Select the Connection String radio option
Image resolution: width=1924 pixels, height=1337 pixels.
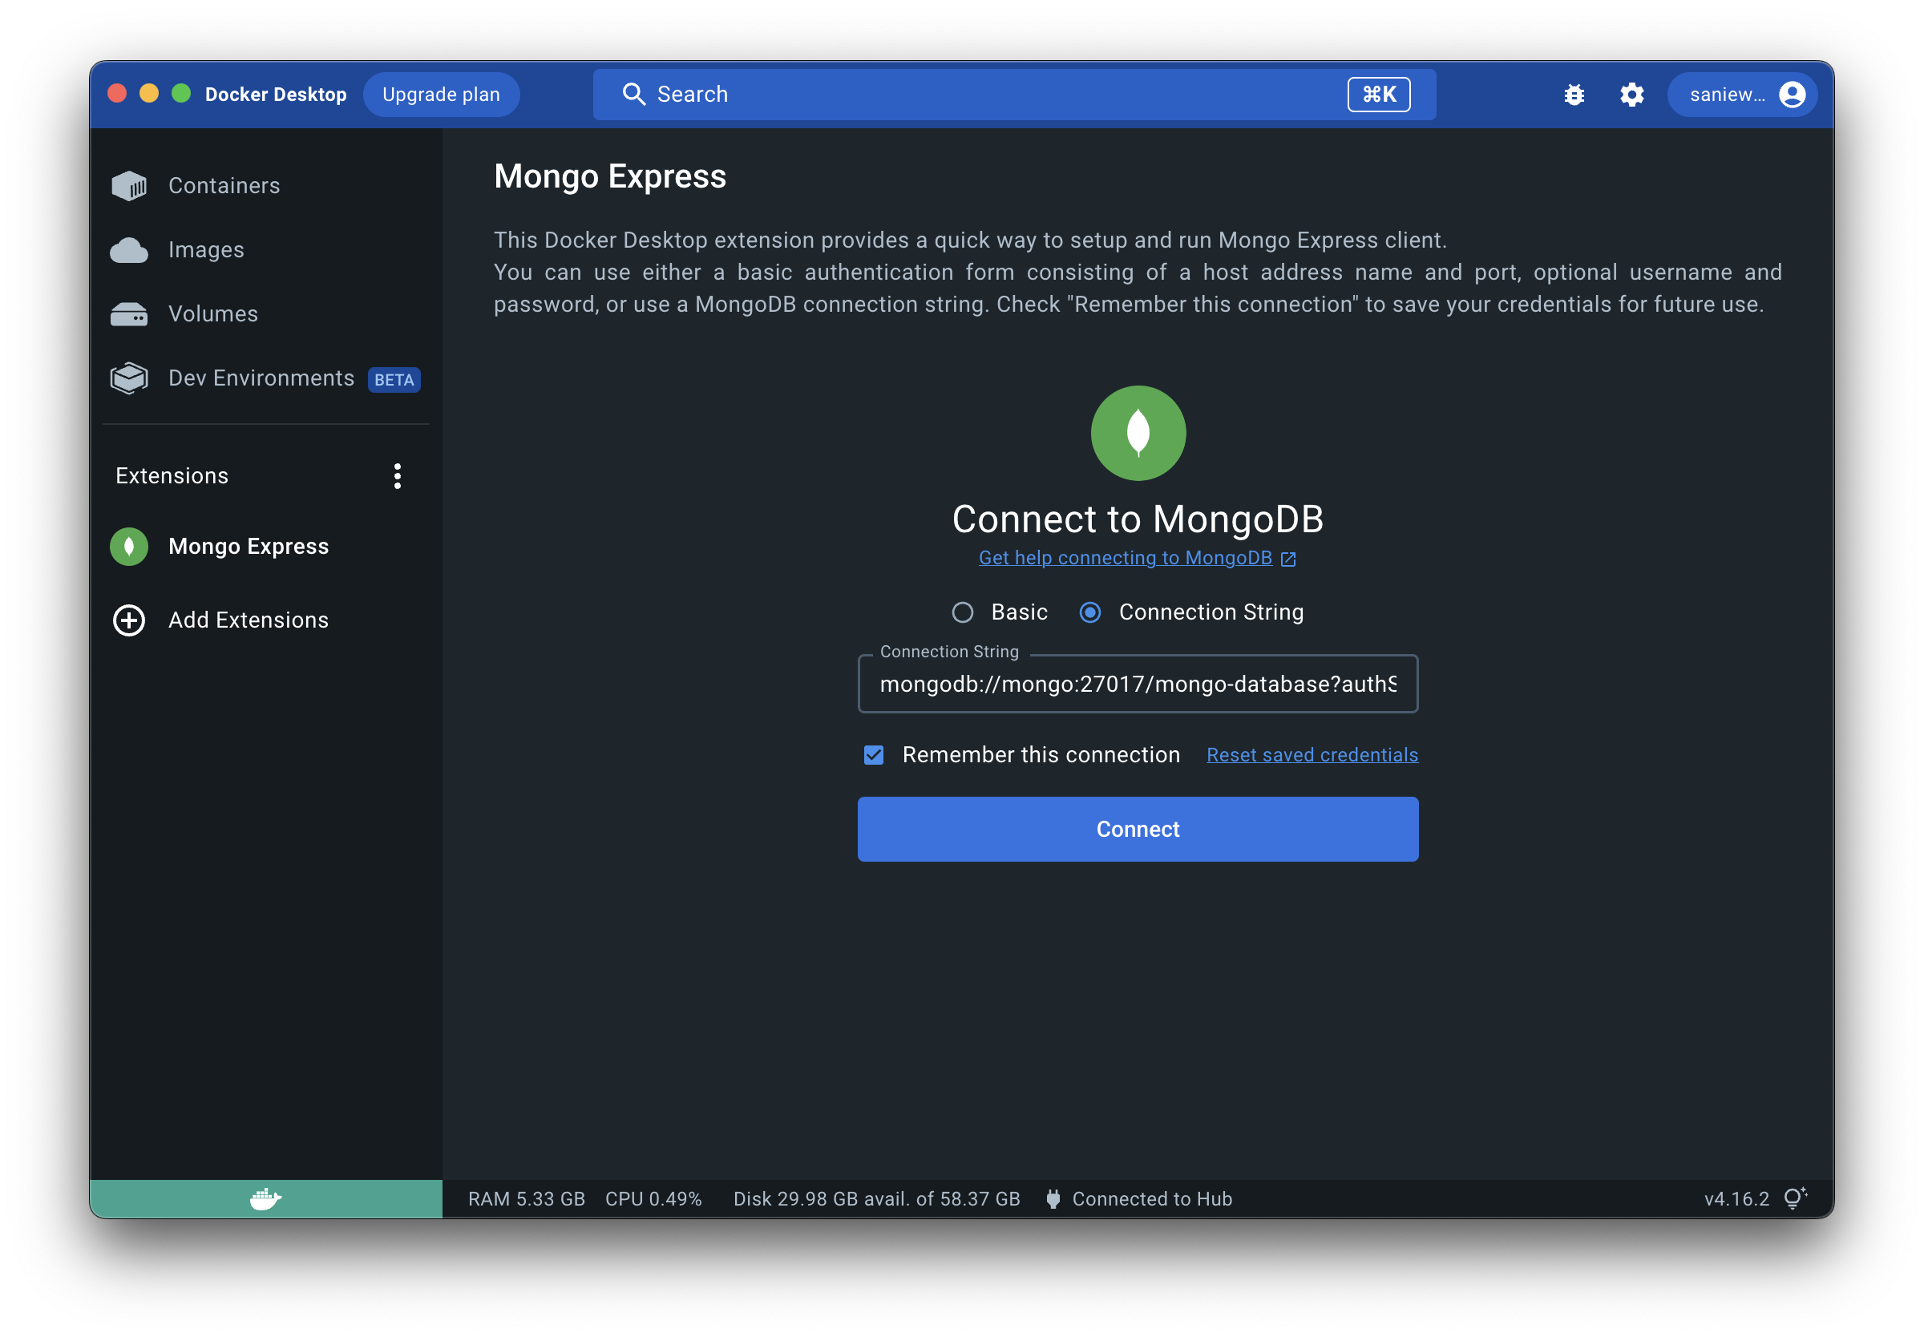1089,612
